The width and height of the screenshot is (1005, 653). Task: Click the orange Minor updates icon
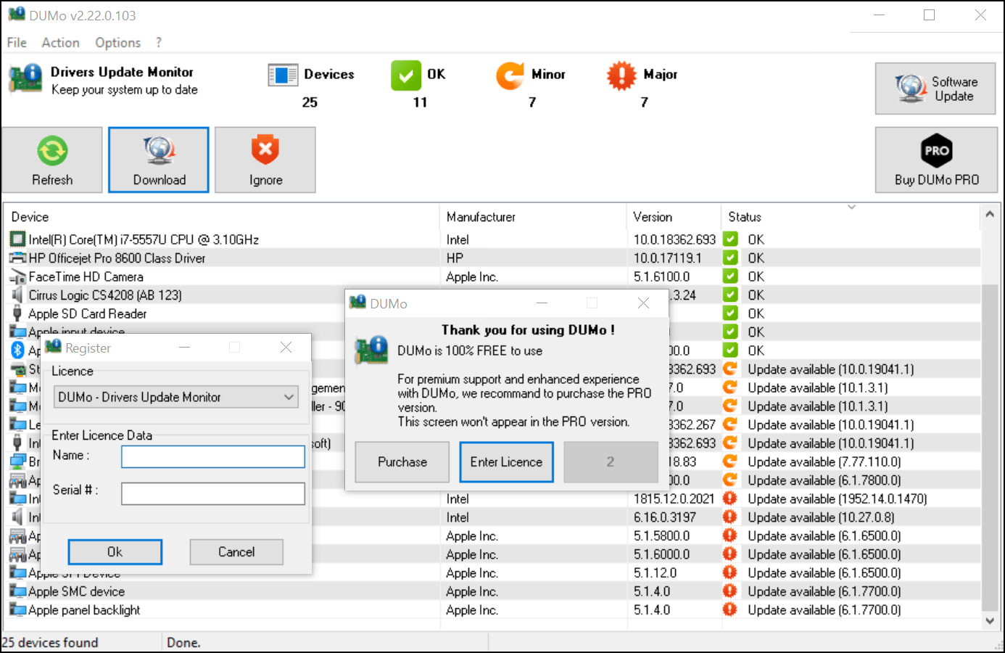coord(510,75)
